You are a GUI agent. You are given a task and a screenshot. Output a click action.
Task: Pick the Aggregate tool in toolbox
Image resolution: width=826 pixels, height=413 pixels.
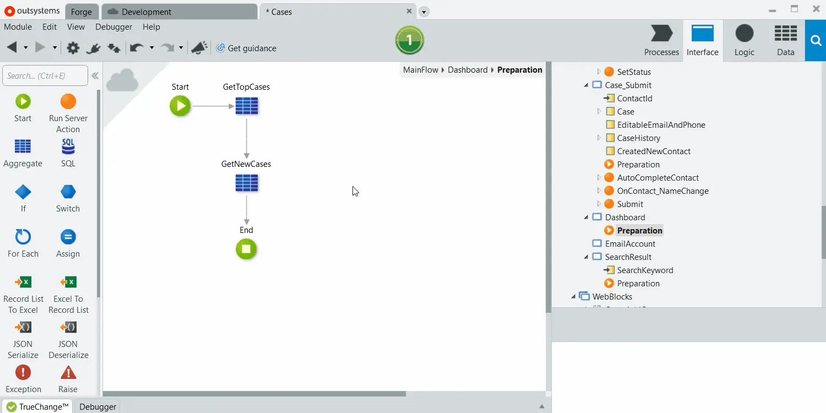[x=23, y=153]
